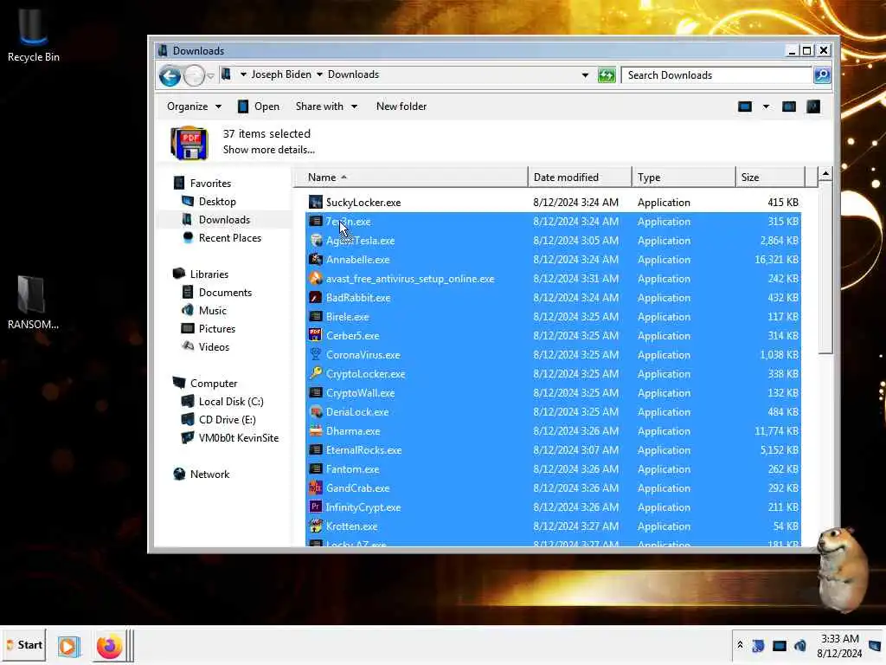This screenshot has width=886, height=665.
Task: Click the CoronaVirus.exe file icon
Action: (x=315, y=354)
